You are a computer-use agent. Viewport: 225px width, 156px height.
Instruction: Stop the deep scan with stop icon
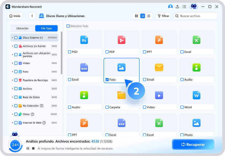33,148
